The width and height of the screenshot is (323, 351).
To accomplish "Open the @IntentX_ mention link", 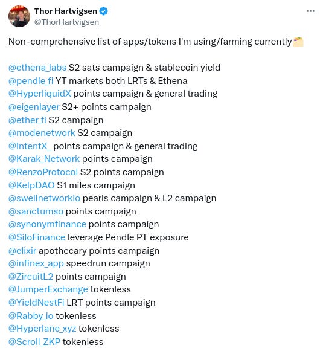I will pos(30,146).
